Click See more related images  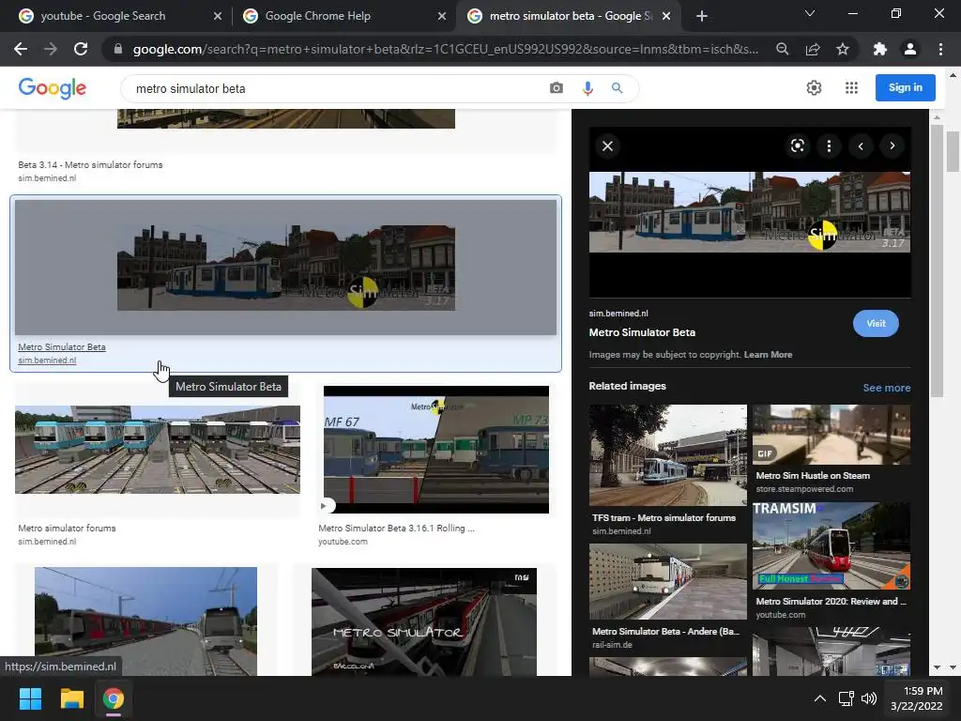point(886,388)
